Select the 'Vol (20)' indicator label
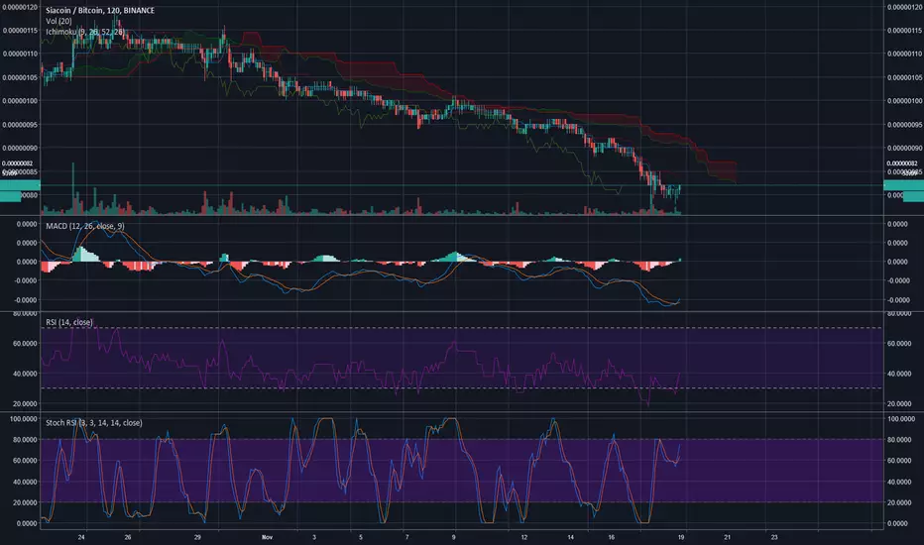The image size is (924, 545). (58, 21)
